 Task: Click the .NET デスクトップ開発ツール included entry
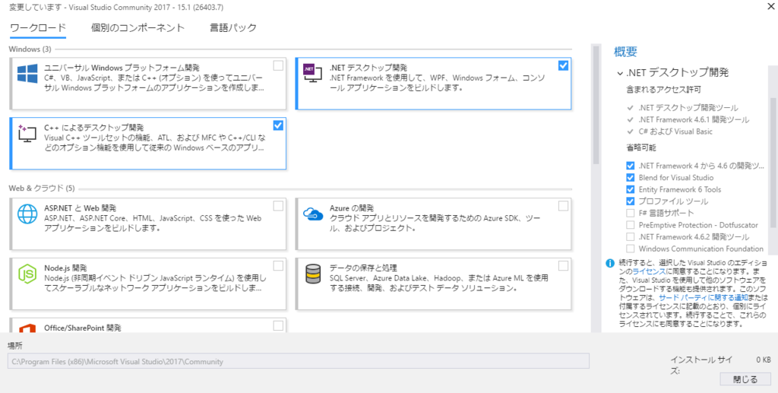[x=688, y=108]
